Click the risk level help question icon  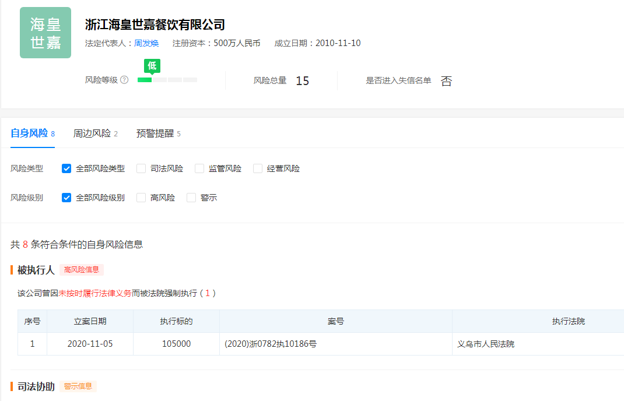124,80
